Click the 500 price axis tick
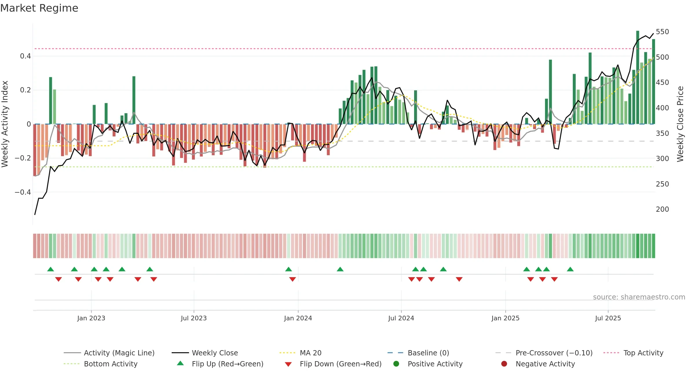 [x=663, y=57]
